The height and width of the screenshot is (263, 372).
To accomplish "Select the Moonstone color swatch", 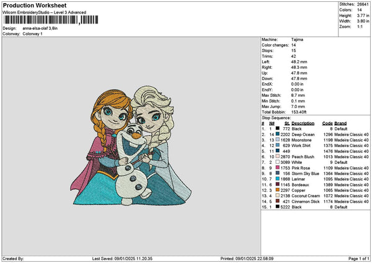I will click(x=277, y=140).
